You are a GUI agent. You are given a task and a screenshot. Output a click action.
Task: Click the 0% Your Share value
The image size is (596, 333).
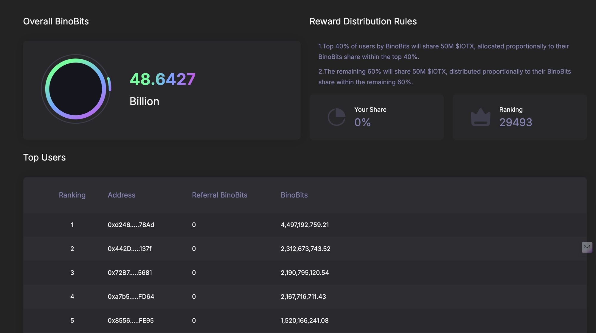tap(362, 122)
